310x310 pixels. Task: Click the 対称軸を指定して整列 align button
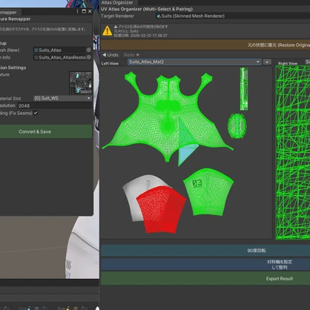(205, 264)
